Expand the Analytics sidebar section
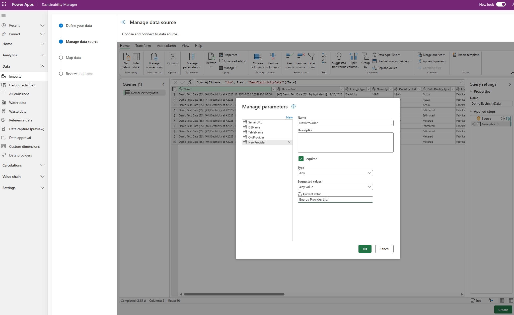This screenshot has width=514, height=315. point(42,55)
